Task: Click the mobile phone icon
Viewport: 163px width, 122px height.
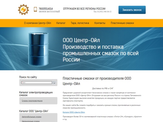Action: pyautogui.click(x=35, y=9)
